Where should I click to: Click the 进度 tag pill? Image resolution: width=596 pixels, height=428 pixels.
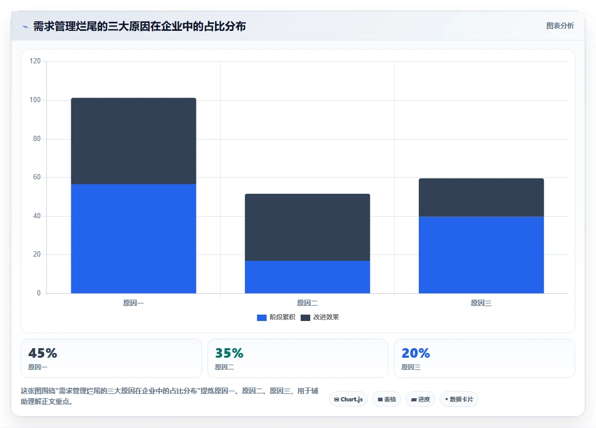(420, 399)
